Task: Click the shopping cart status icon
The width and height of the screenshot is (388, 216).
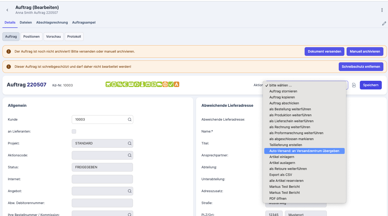Action: click(108, 84)
